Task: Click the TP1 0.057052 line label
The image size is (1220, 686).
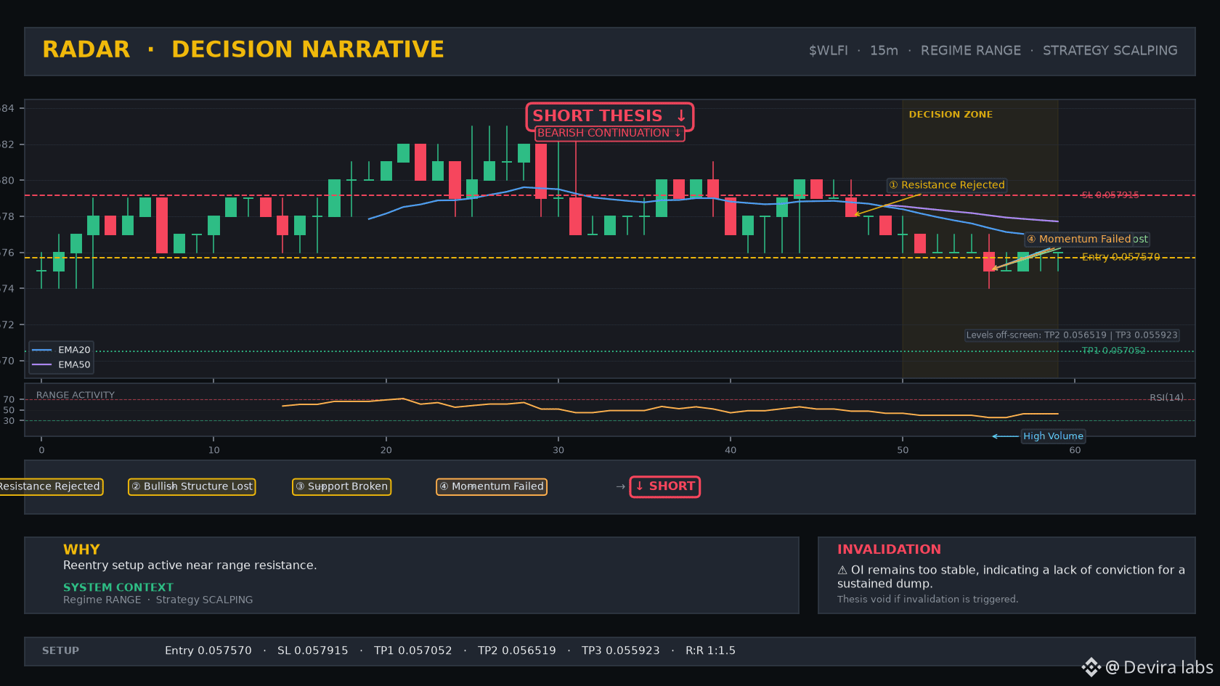Action: [x=1113, y=351]
